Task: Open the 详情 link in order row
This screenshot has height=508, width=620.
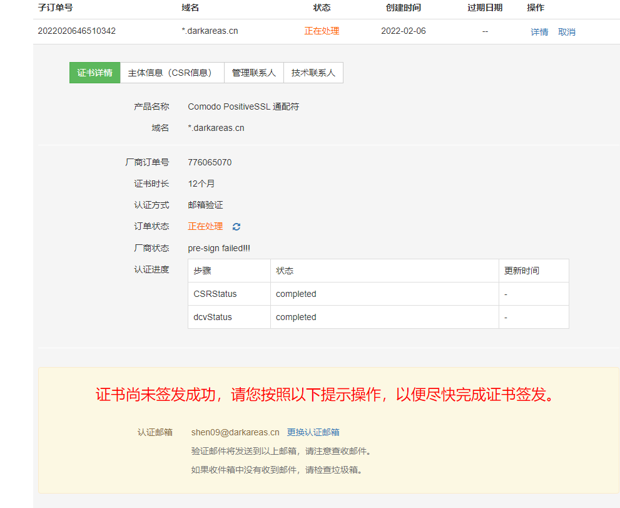Action: [539, 32]
